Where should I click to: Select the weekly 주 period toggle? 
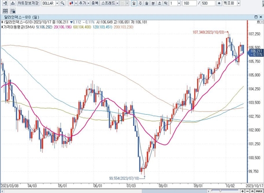(x=140, y=3)
